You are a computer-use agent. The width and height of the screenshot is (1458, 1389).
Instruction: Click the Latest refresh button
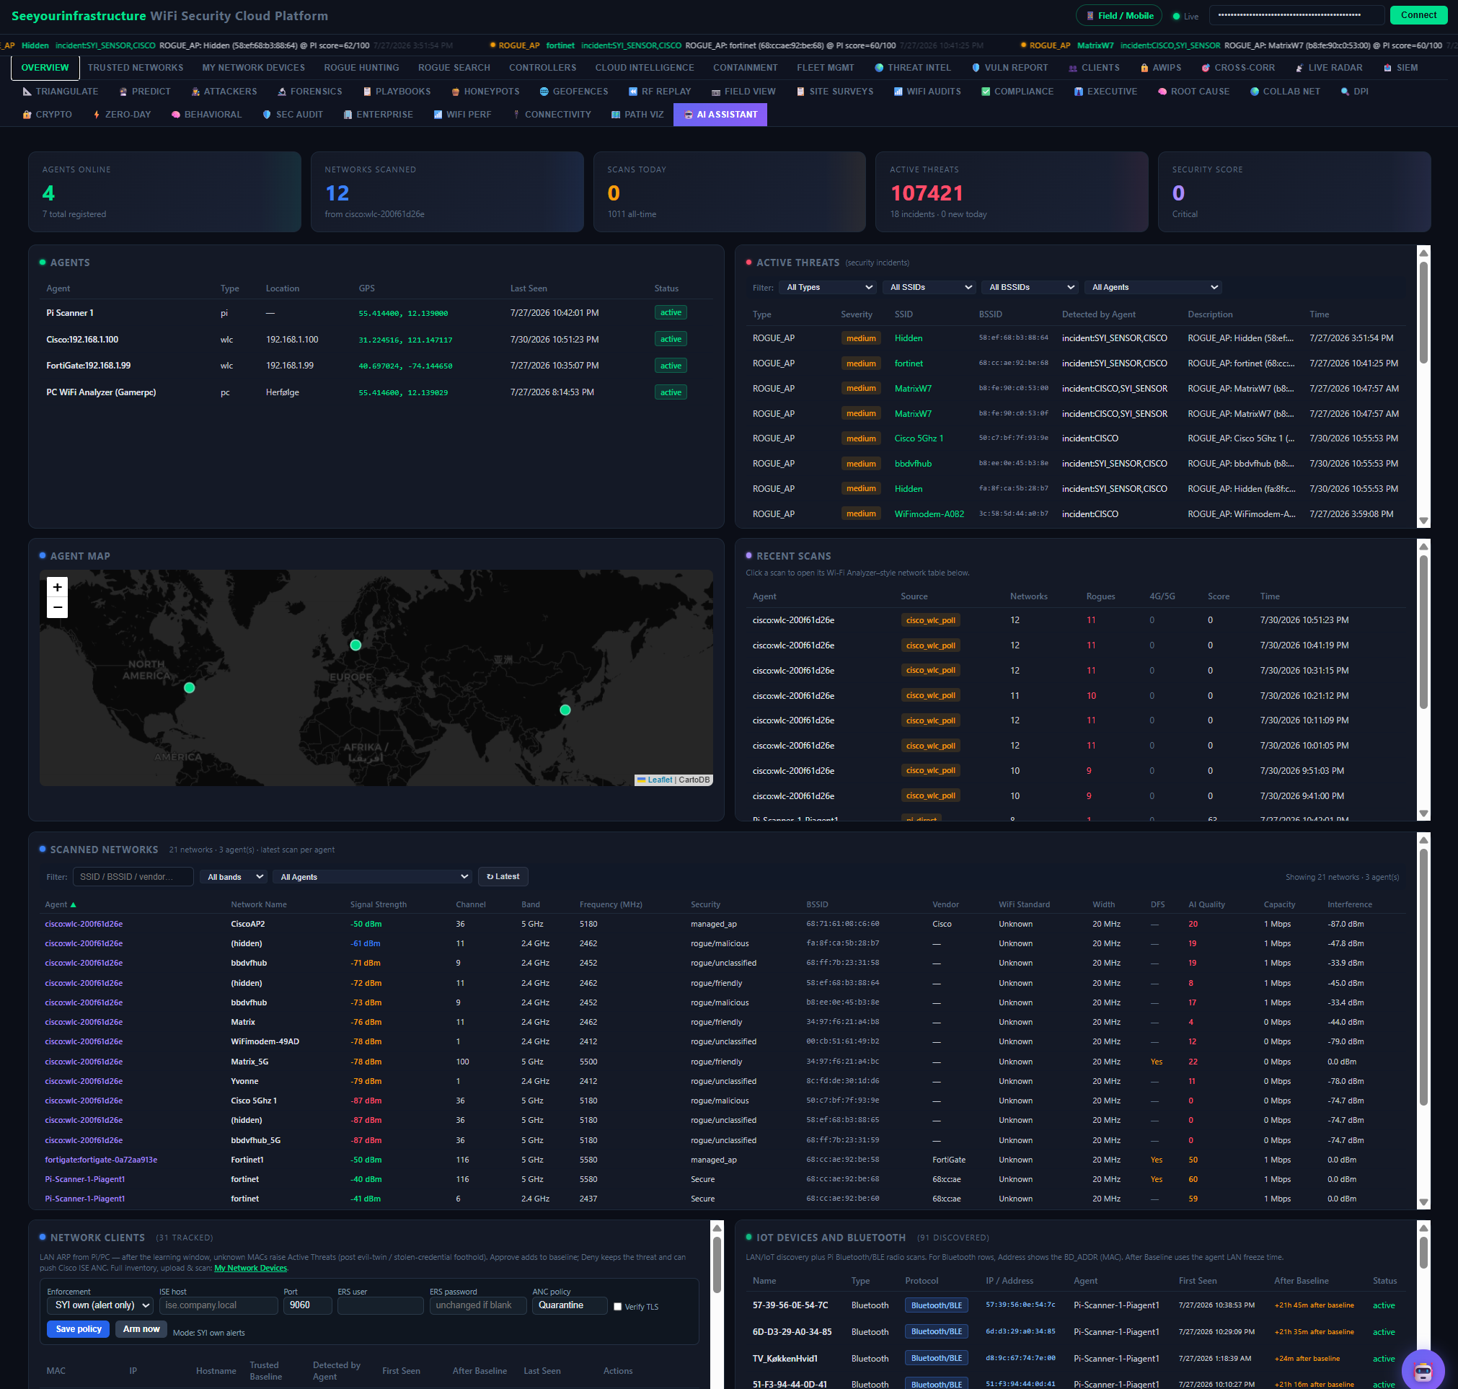[503, 877]
